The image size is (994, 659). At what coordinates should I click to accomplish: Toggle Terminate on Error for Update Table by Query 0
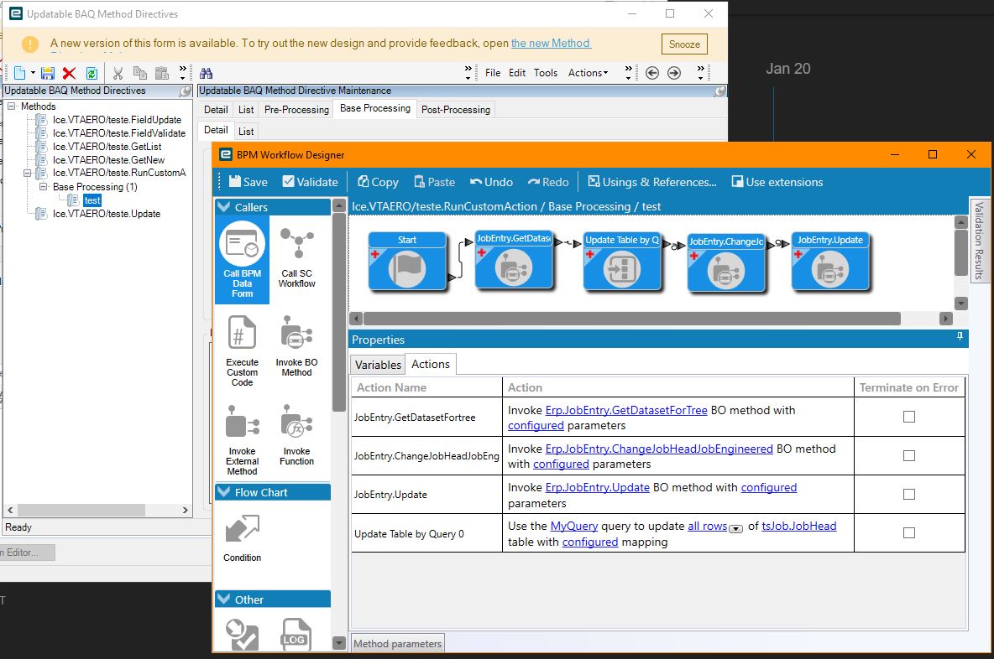(x=909, y=533)
